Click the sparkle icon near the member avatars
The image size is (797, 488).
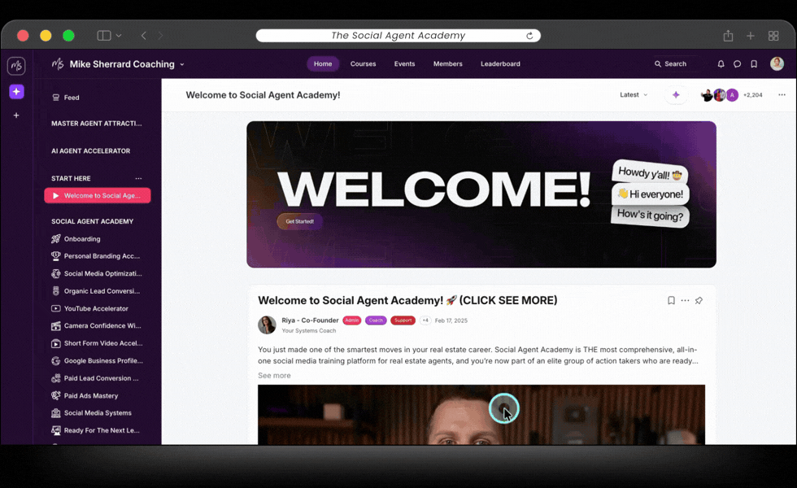[676, 94]
